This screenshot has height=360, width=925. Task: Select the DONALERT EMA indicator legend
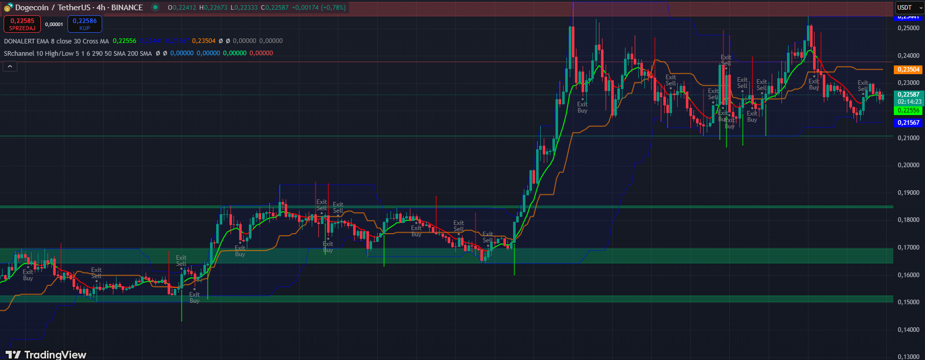tap(56, 41)
